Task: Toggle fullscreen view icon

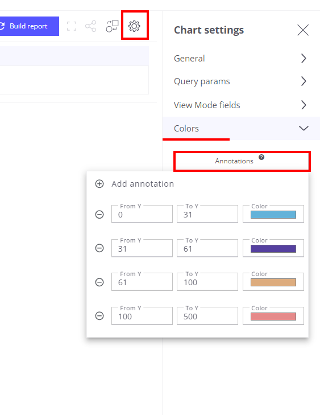Action: (x=72, y=26)
